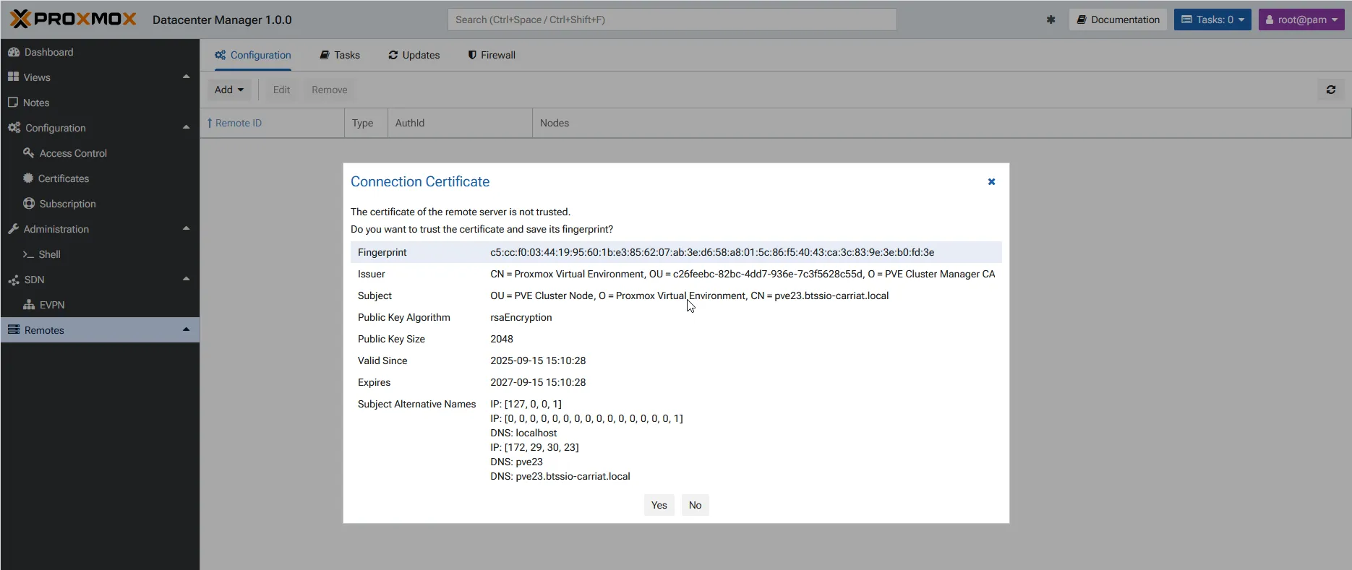This screenshot has width=1352, height=570.
Task: Open Subscription settings in sidebar
Action: click(67, 204)
